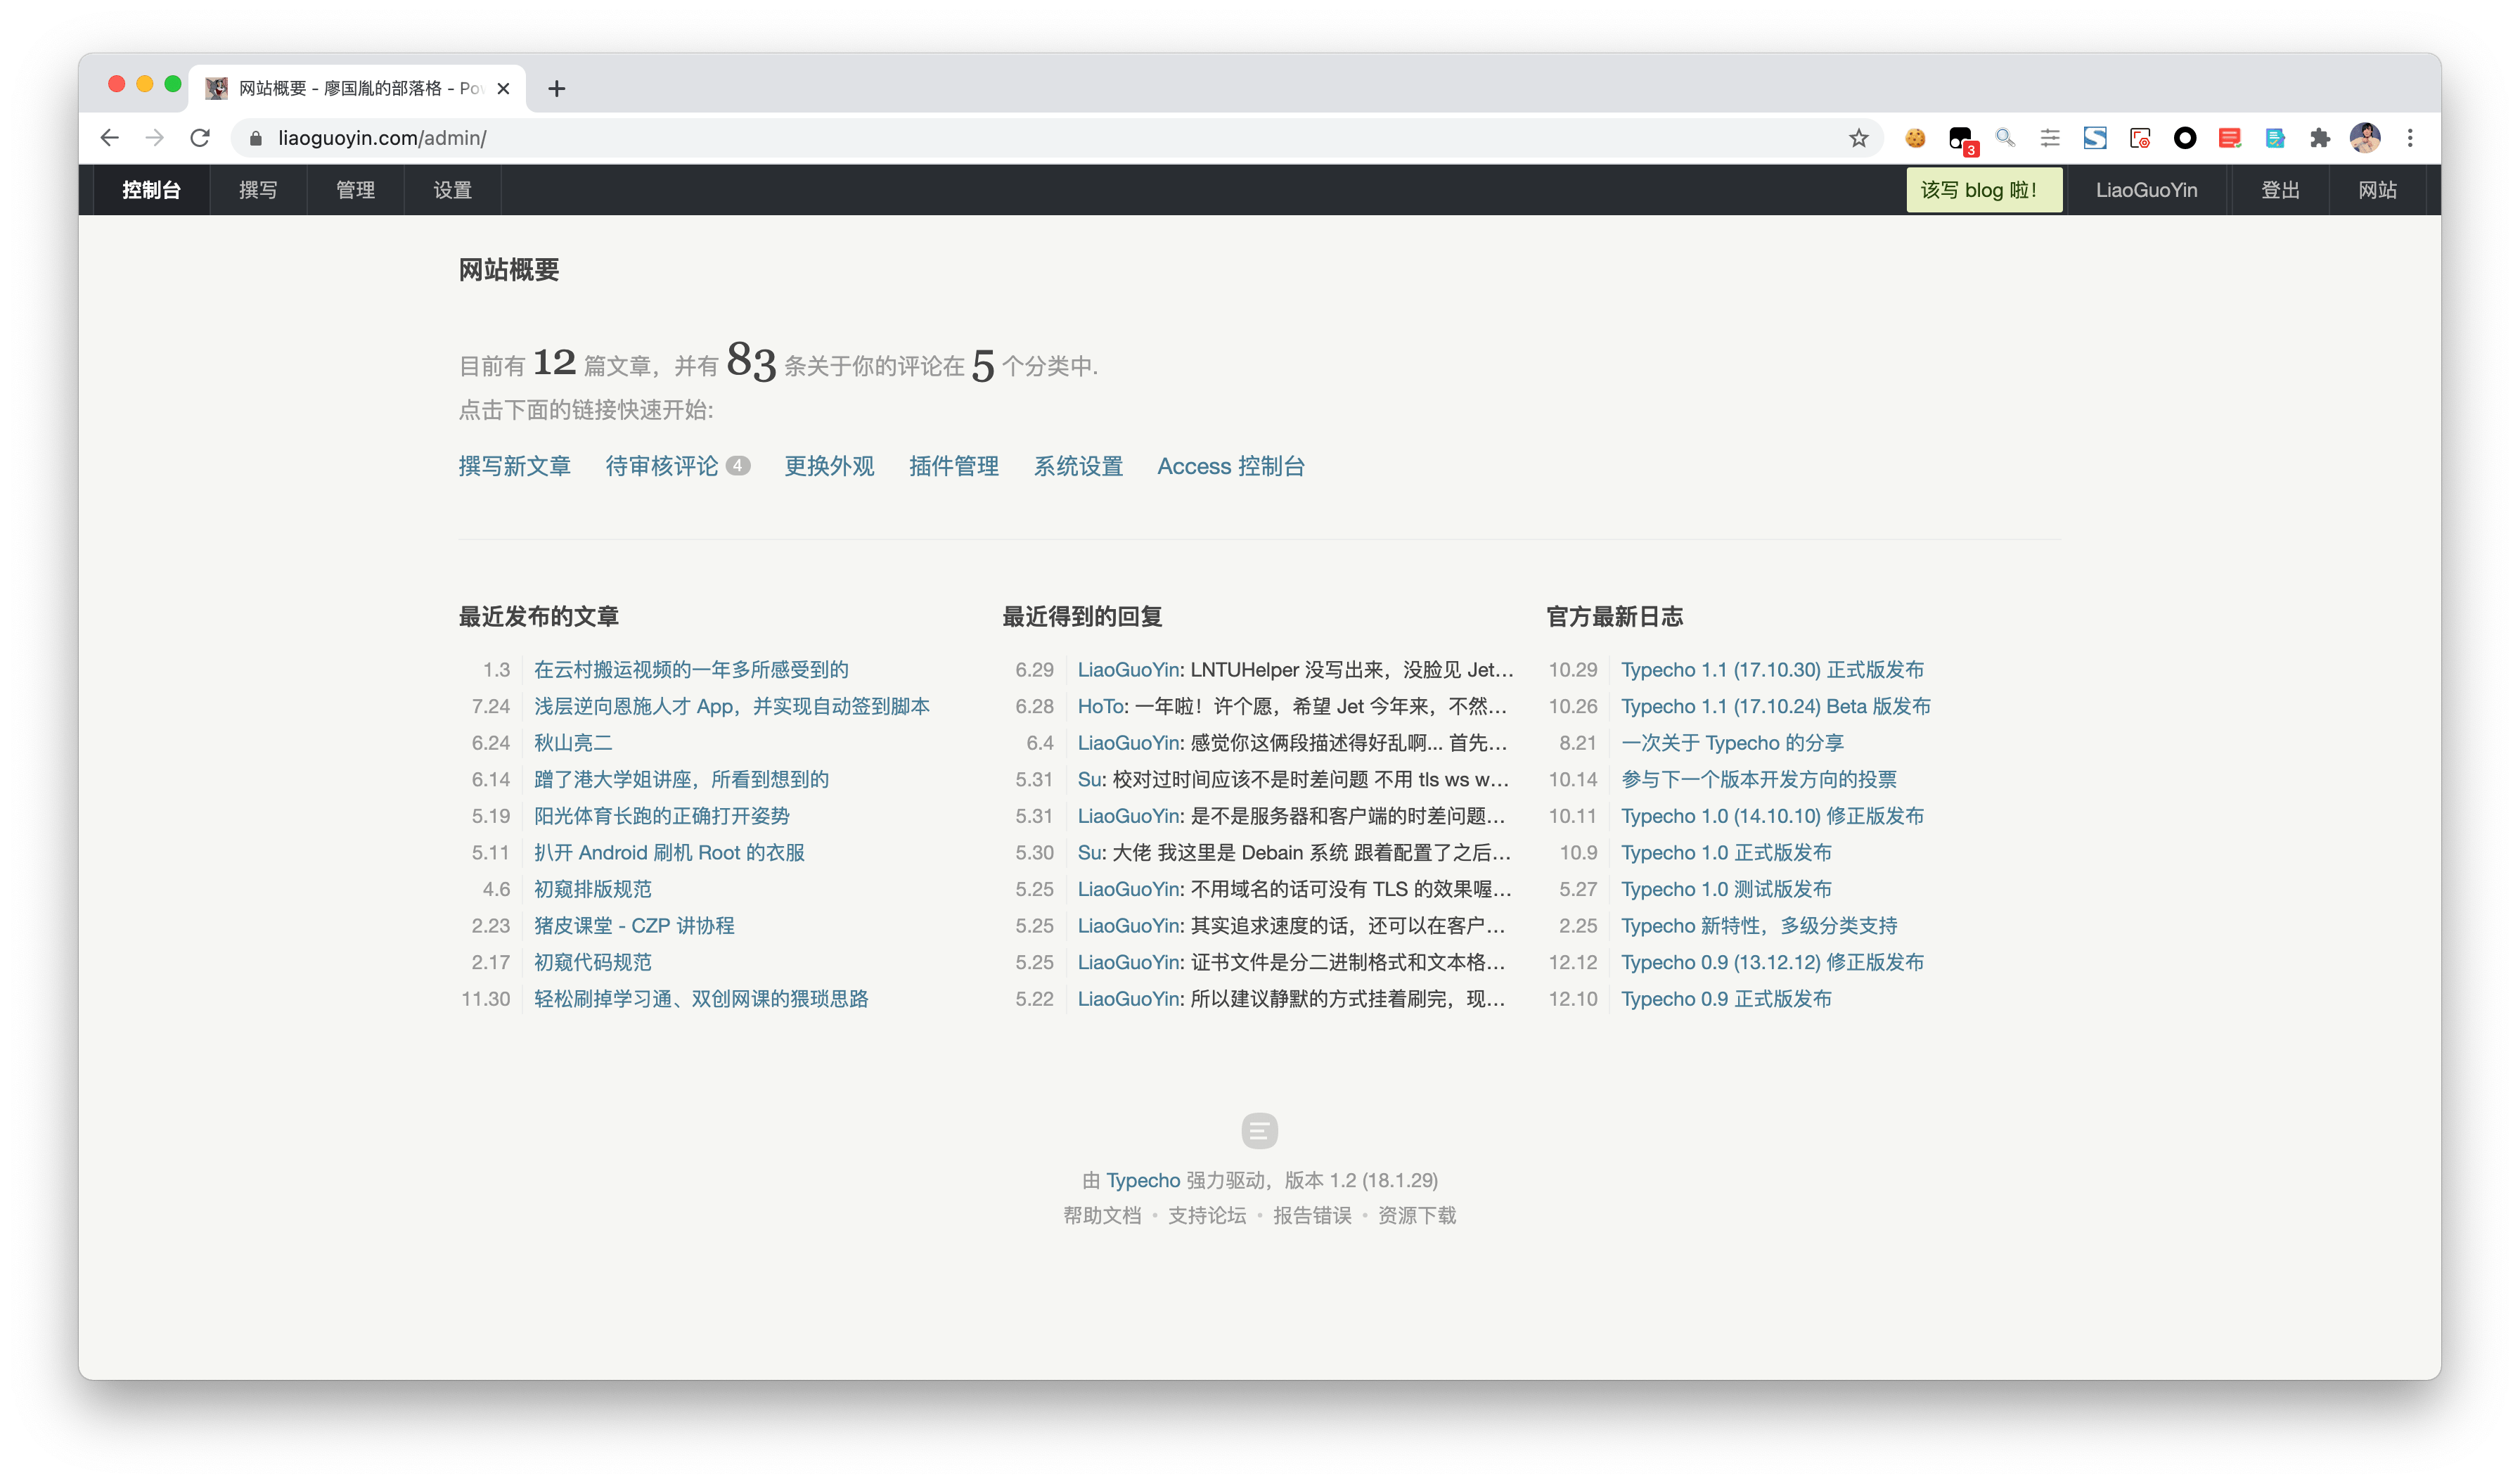Open the Extensions puzzle piece menu
Screen dimensions: 2520x1484
2320,138
